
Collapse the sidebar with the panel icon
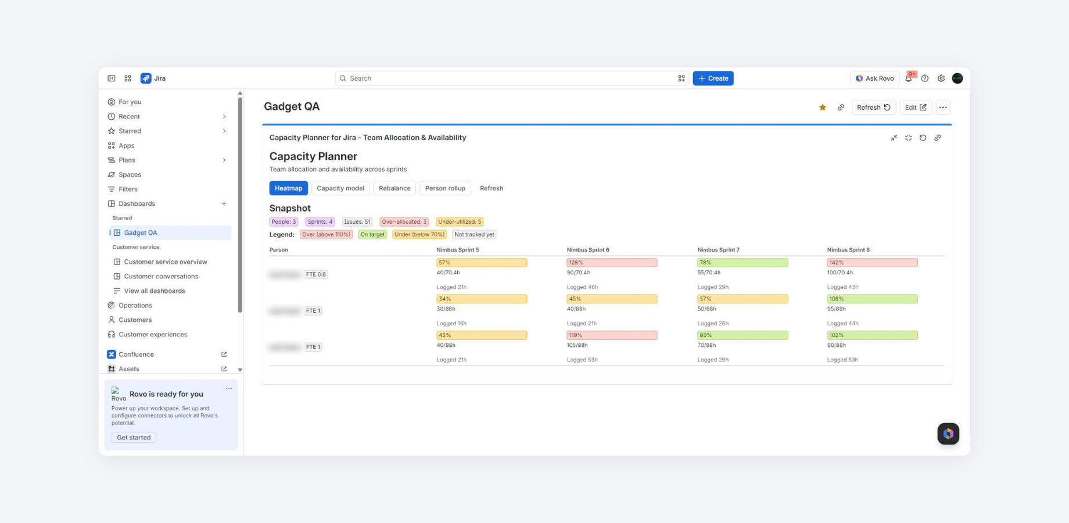(x=111, y=78)
